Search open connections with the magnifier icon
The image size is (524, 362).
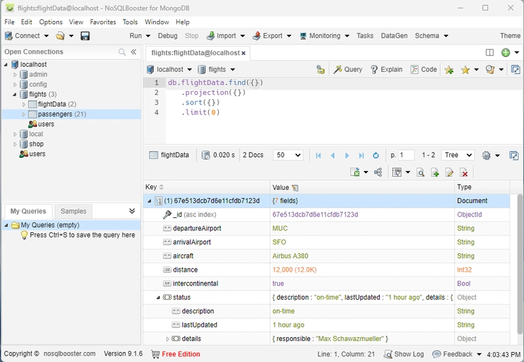coord(122,52)
